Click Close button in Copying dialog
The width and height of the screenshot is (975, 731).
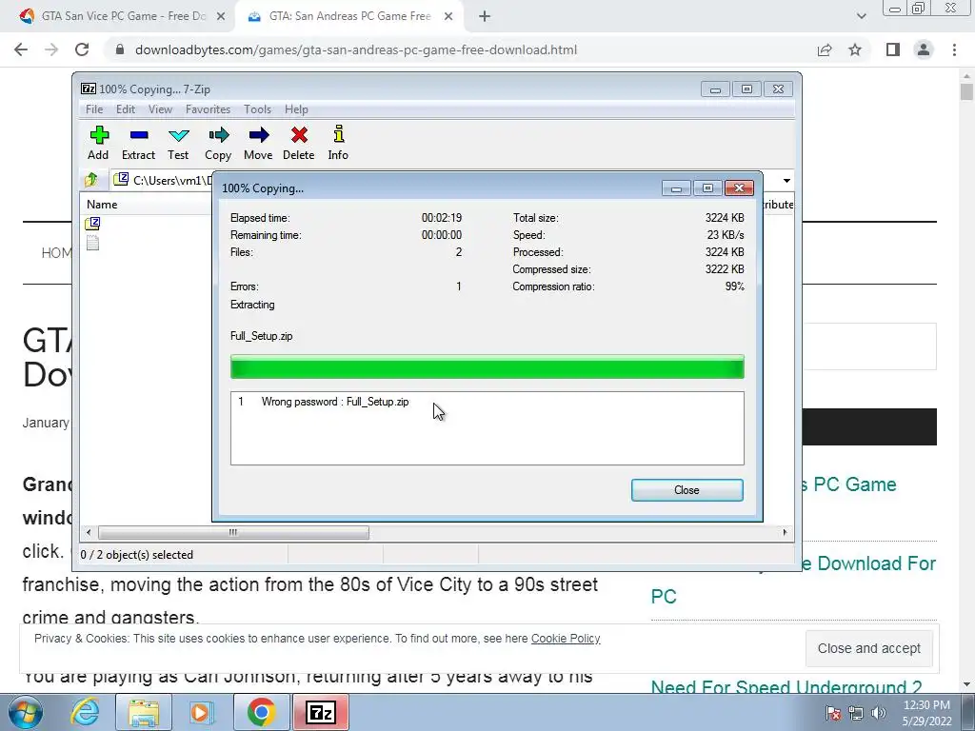coord(687,490)
